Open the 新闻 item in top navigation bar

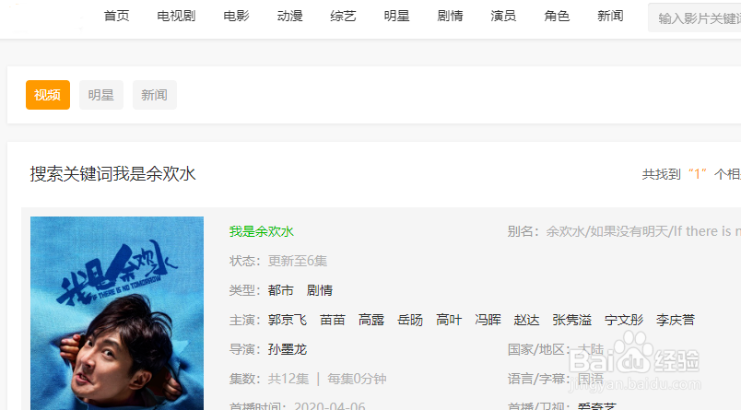coord(610,16)
